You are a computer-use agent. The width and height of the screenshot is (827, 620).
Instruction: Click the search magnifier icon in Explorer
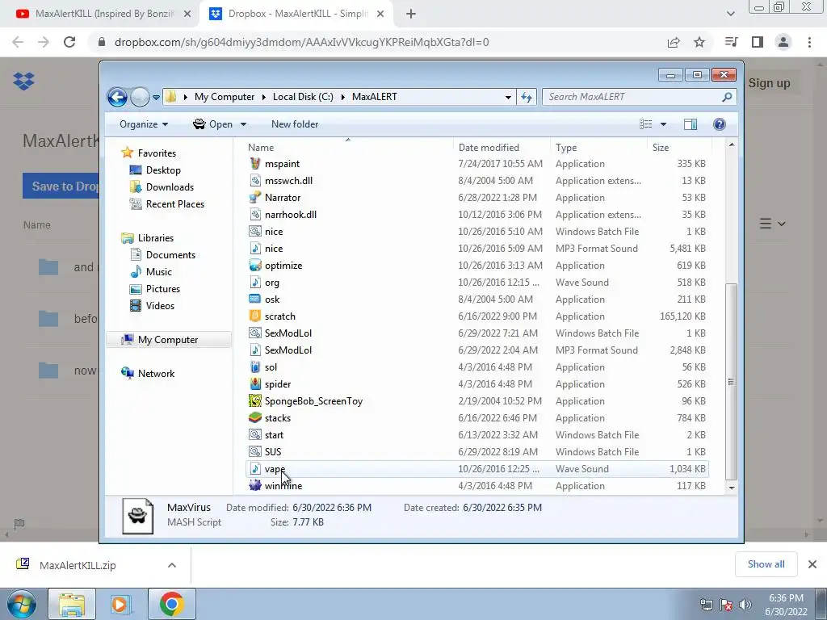(727, 97)
